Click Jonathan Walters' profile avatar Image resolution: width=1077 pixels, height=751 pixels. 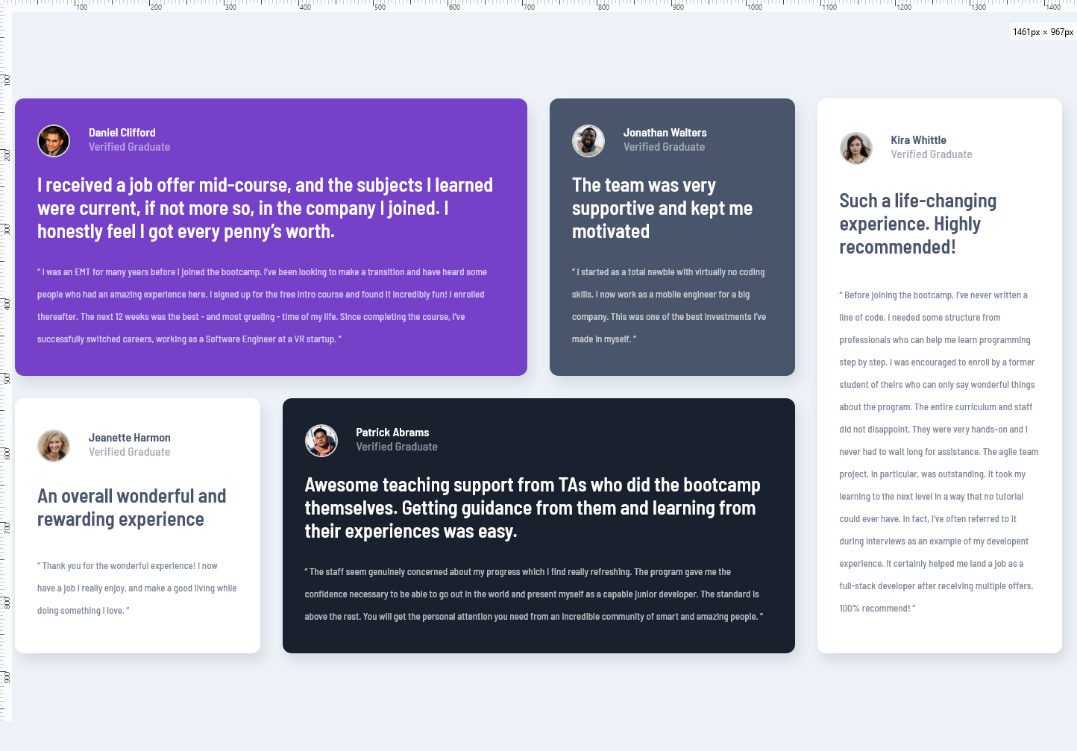point(588,140)
